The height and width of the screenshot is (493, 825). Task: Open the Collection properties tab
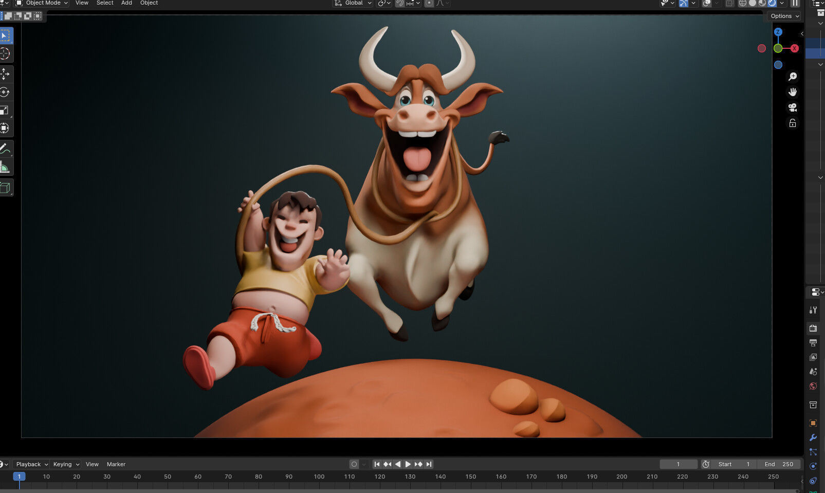(x=813, y=405)
